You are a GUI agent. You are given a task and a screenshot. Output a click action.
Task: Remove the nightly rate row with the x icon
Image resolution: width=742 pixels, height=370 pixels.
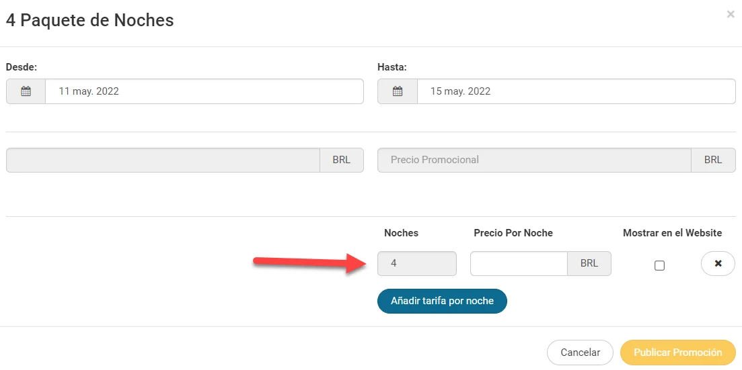point(718,264)
